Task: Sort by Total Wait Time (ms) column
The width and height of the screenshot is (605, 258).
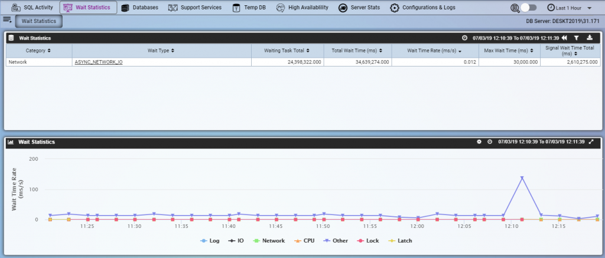Action: (357, 51)
